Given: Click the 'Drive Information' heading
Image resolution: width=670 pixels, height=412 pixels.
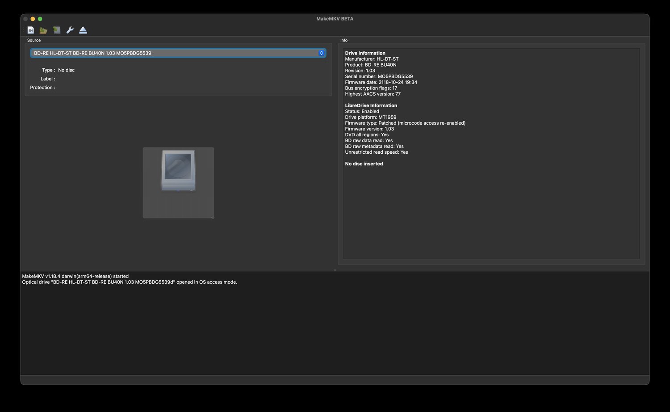Looking at the screenshot, I should pos(365,53).
